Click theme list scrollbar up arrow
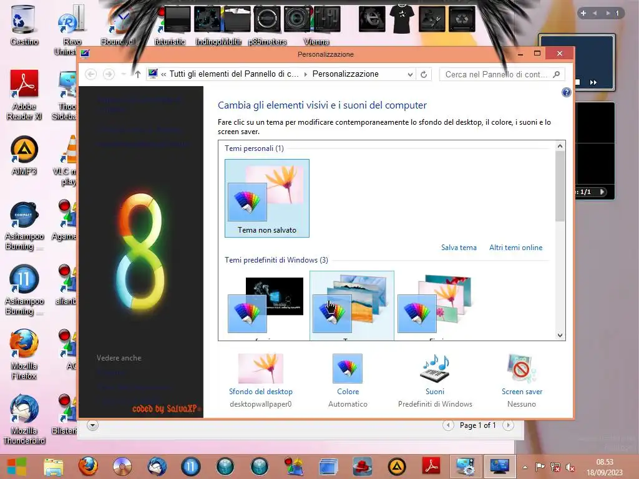 point(560,145)
